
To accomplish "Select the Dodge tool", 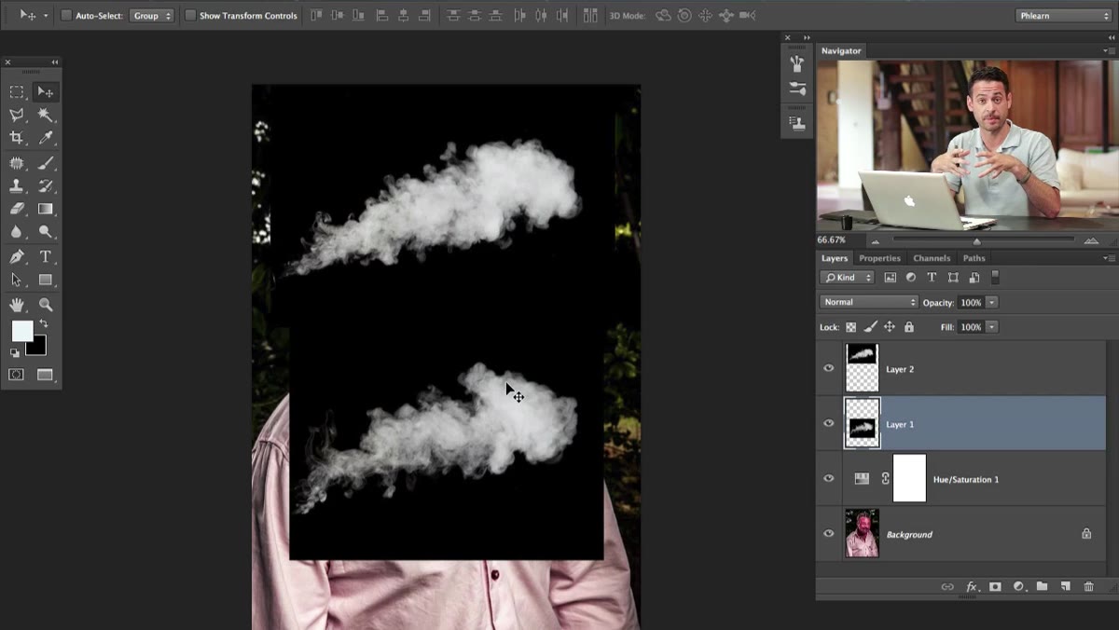I will 45,232.
